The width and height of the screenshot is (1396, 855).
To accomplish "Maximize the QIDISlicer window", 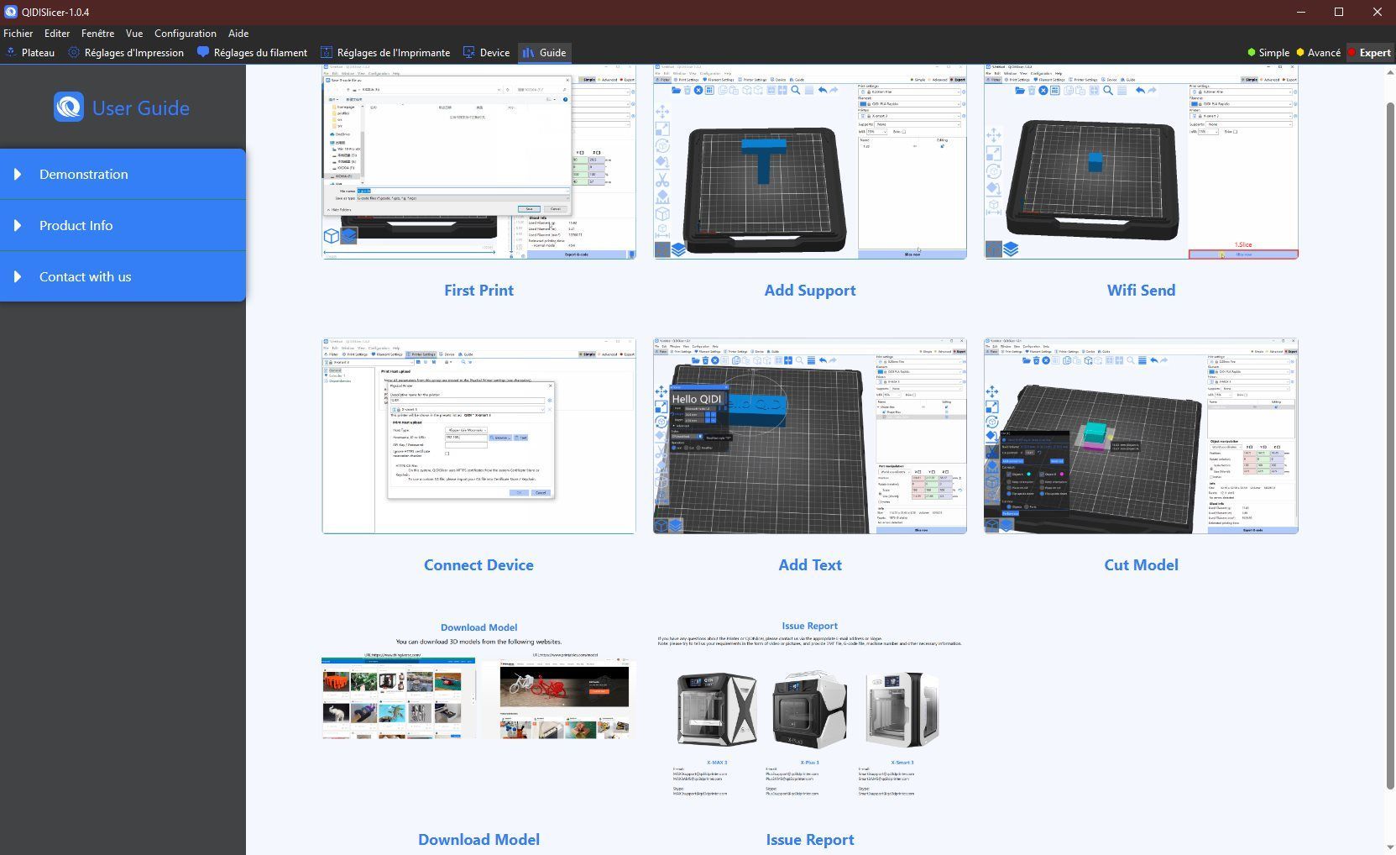I will [1339, 12].
